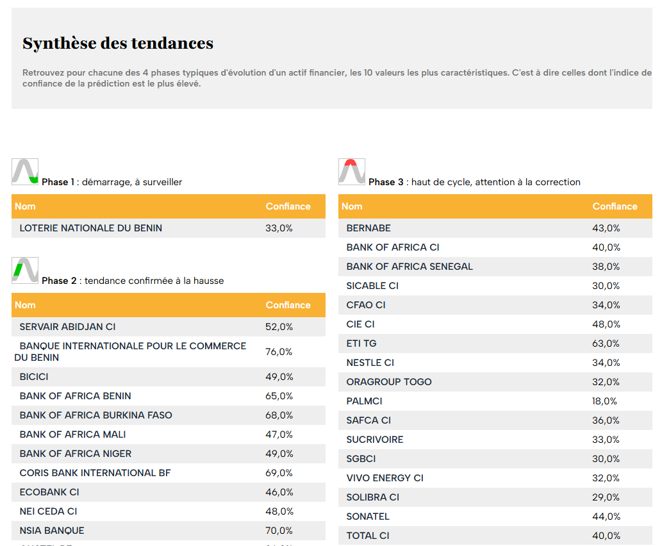Click 29,0% confidence for SOLIBRA CI
662x546 pixels.
pyautogui.click(x=606, y=497)
